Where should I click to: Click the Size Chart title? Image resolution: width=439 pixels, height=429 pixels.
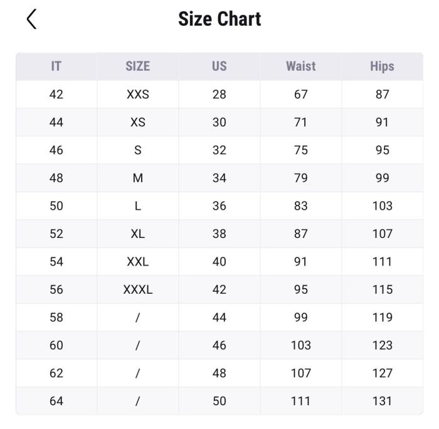219,19
